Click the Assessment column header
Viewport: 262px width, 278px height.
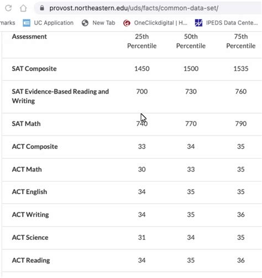29,36
